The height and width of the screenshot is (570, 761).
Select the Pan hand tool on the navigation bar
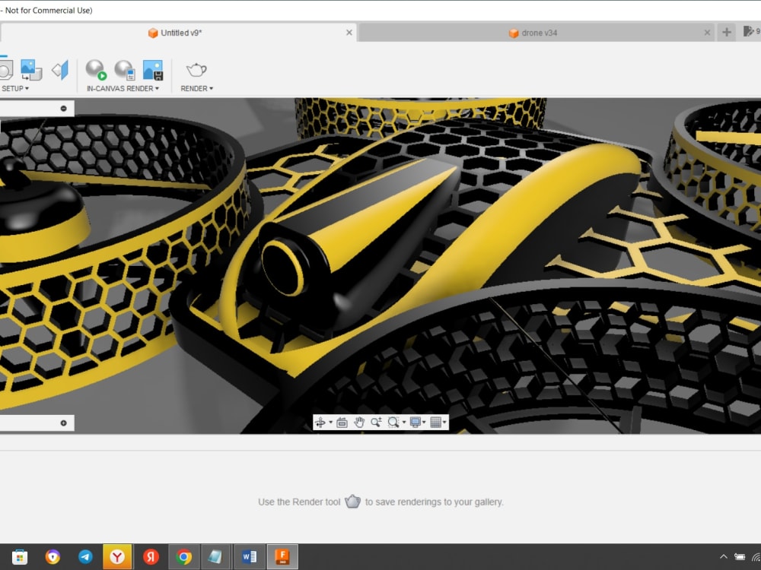point(359,422)
